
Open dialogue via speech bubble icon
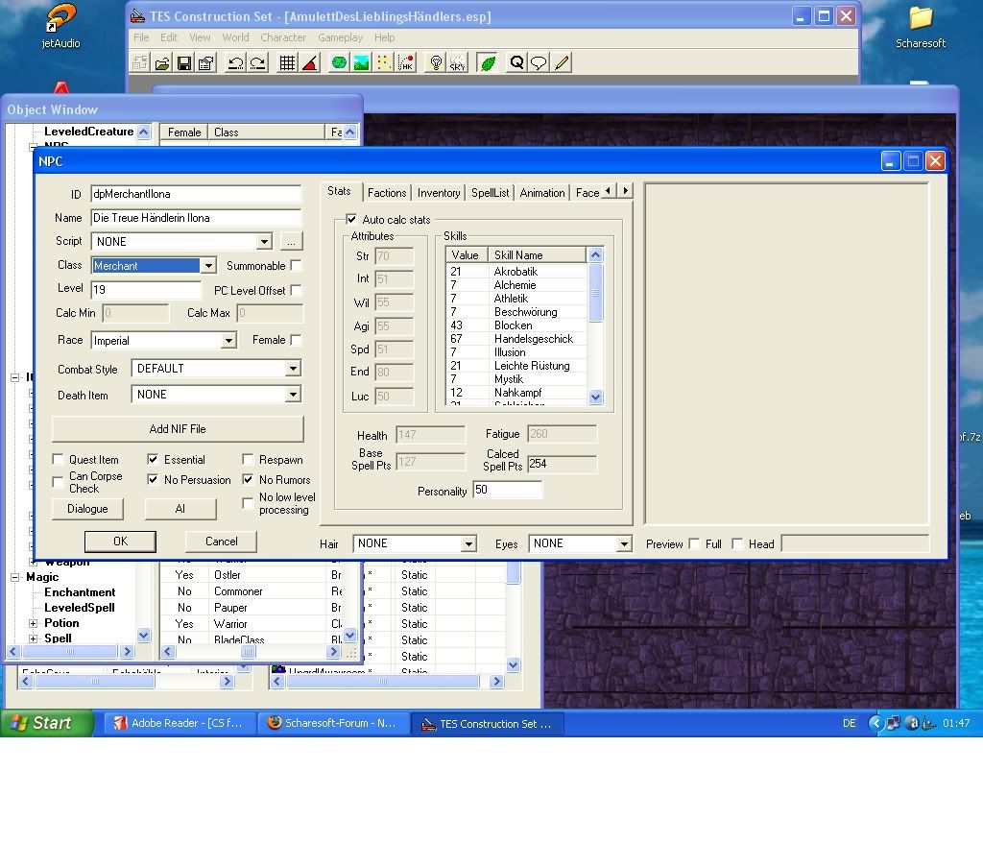539,63
